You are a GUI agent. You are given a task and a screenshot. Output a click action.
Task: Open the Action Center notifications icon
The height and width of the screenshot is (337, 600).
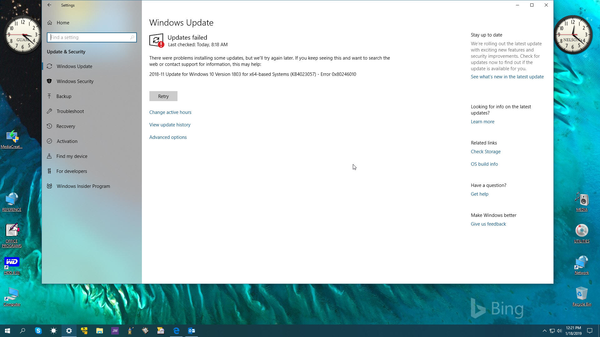pos(590,331)
